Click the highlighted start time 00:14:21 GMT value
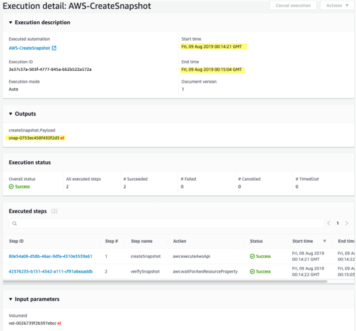This screenshot has width=356, height=331. [x=211, y=47]
